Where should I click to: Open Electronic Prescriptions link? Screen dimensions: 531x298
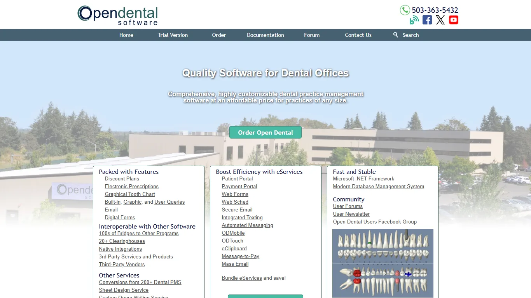132,187
